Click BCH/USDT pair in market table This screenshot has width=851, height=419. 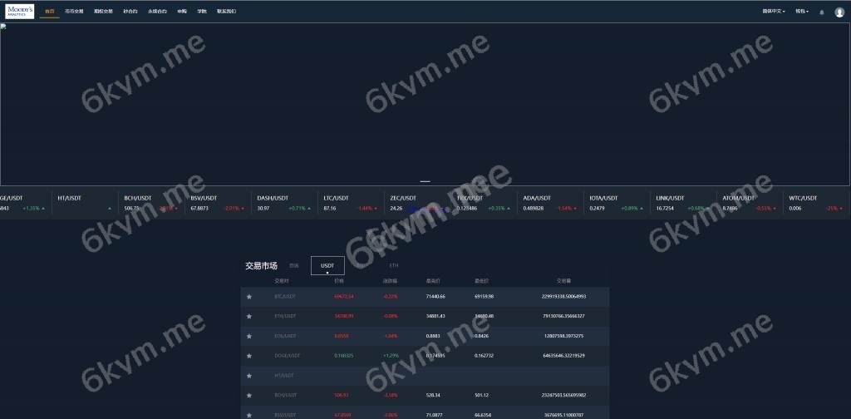point(285,395)
